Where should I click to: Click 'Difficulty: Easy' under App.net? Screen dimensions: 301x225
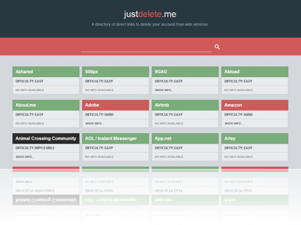(x=168, y=148)
